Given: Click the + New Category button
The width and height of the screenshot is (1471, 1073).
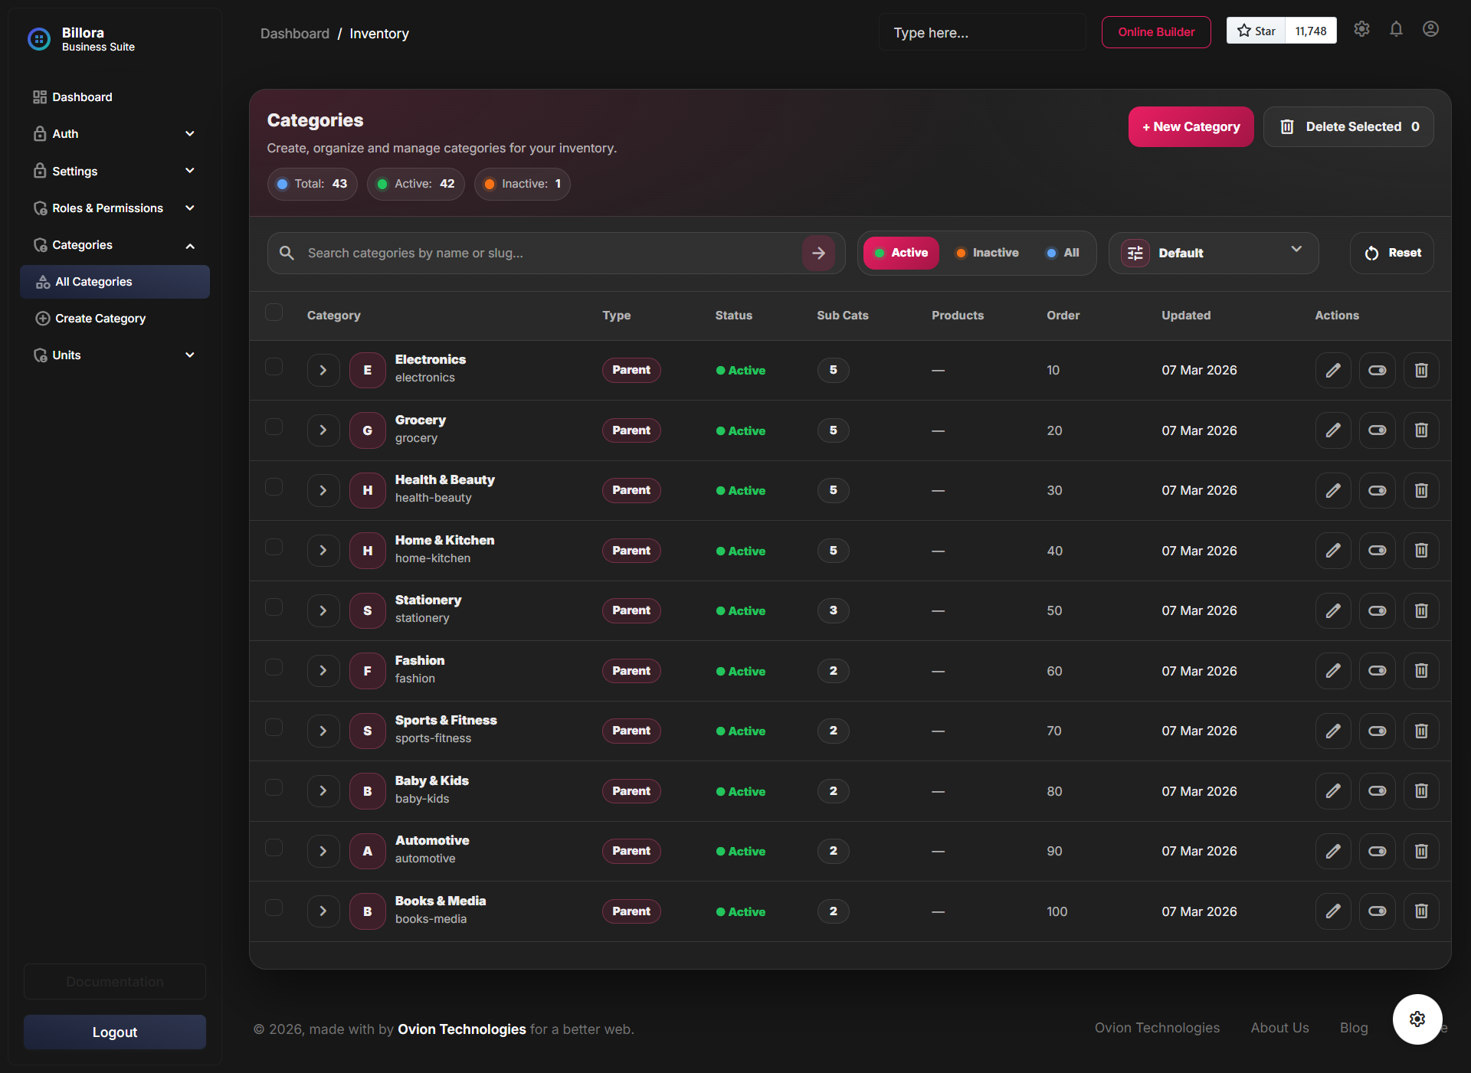Looking at the screenshot, I should tap(1190, 126).
